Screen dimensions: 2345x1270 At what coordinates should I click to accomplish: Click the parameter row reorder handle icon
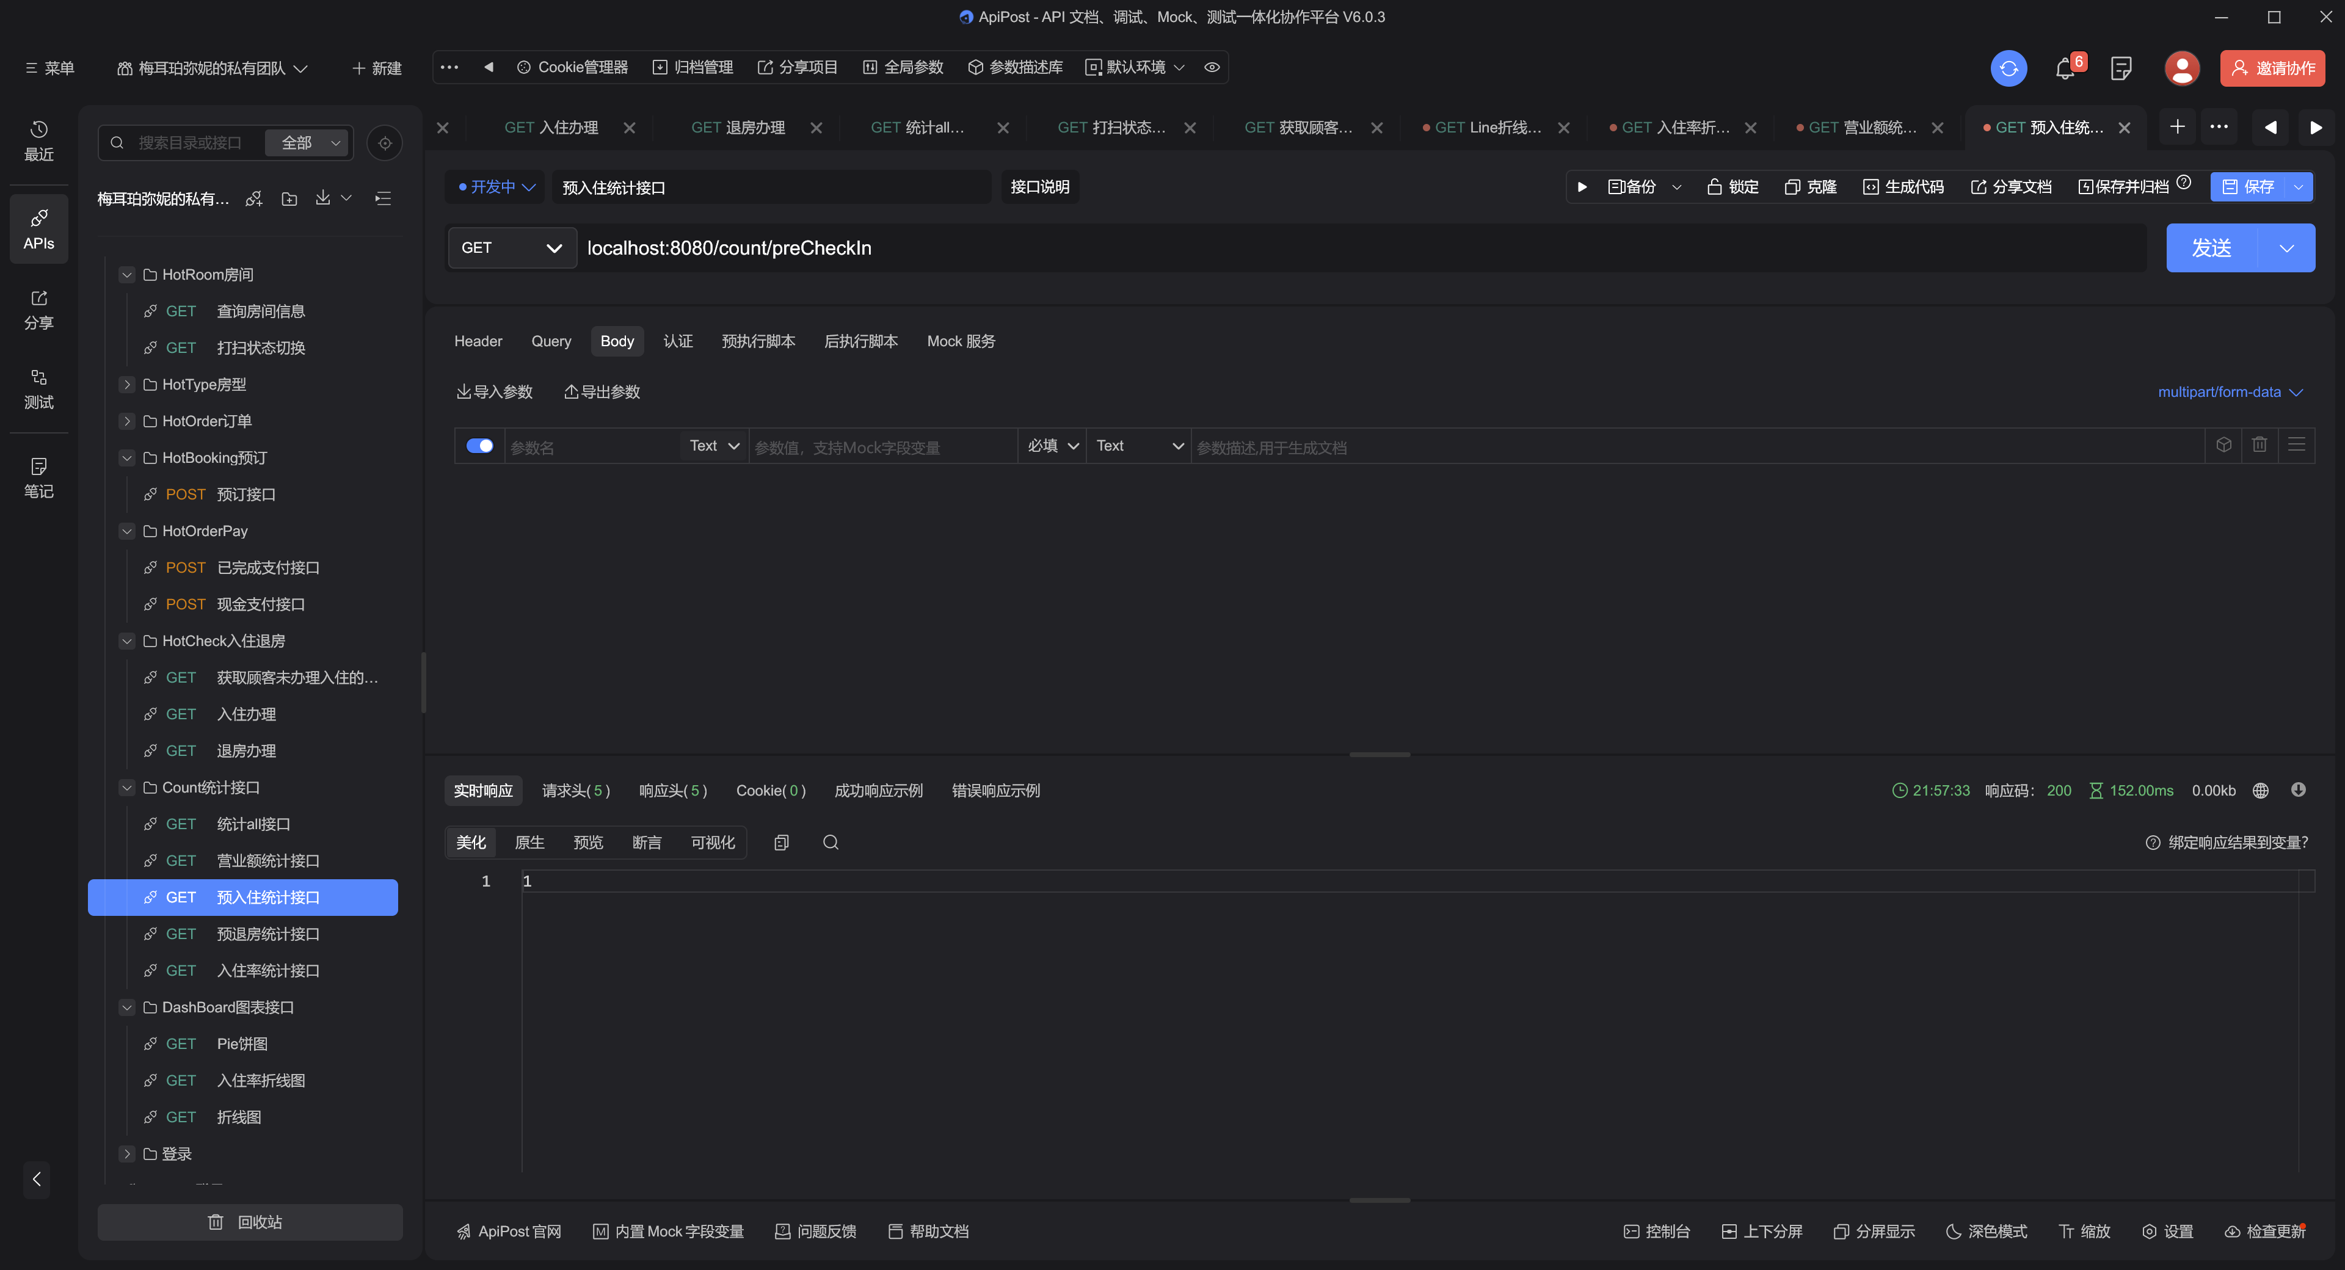click(2297, 445)
